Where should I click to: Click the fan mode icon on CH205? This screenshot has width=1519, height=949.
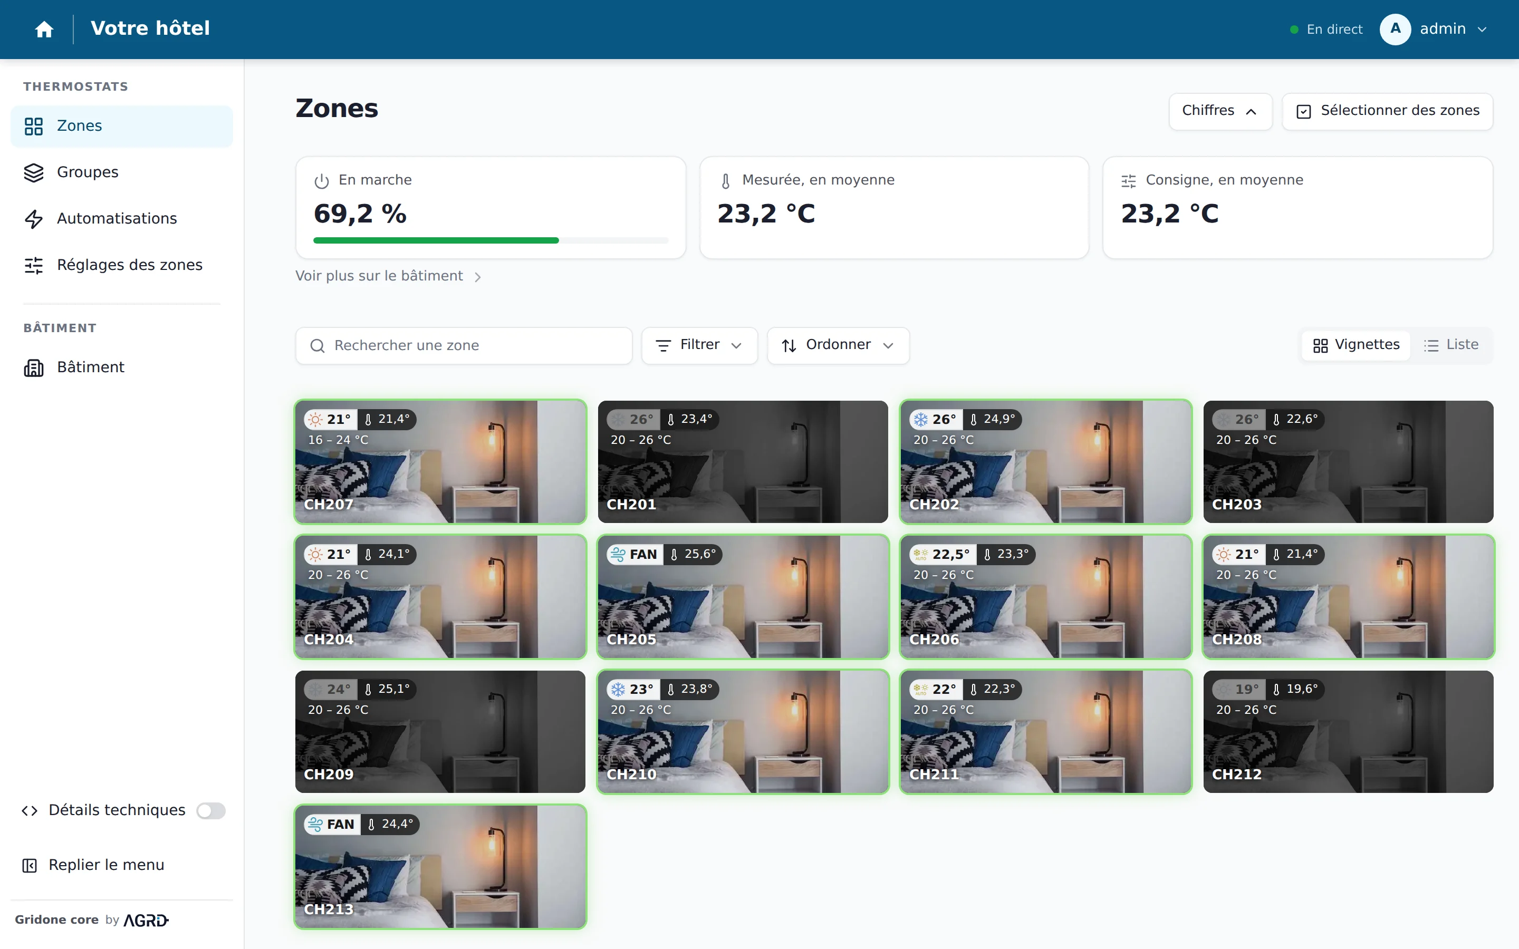pos(618,554)
